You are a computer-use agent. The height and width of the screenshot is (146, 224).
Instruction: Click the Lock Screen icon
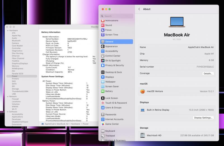103,98
